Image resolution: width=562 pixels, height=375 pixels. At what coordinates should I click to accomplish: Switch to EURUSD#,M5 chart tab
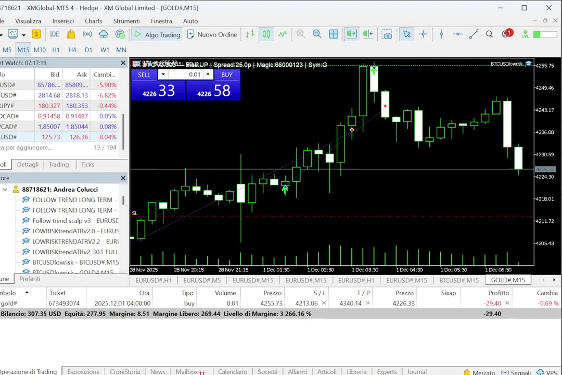pos(202,280)
